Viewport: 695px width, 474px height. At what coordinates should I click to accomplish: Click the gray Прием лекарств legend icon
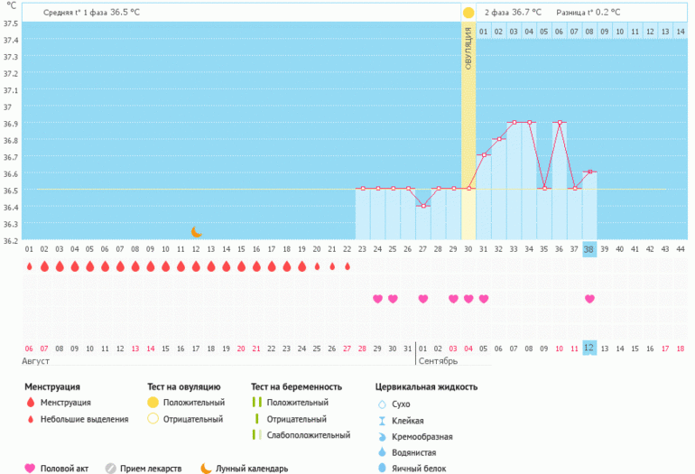pyautogui.click(x=111, y=468)
